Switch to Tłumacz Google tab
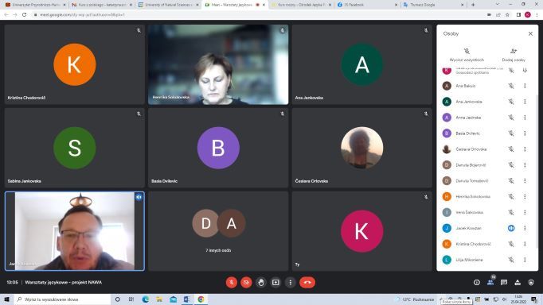The width and height of the screenshot is (543, 305). pos(434,5)
